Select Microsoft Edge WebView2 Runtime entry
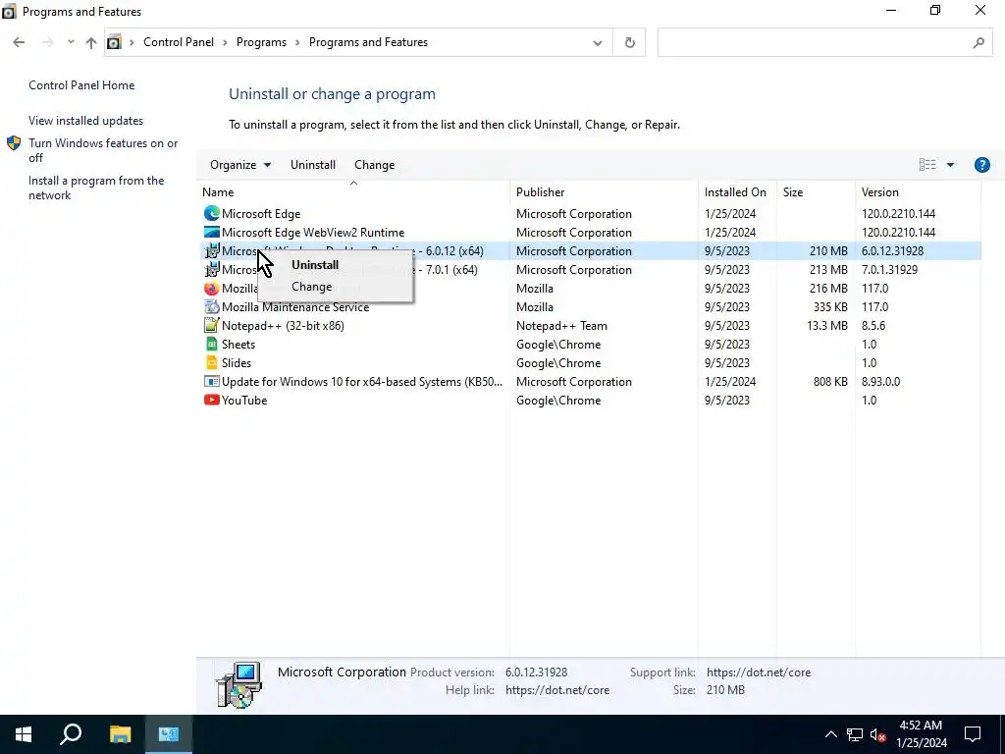 pos(313,232)
